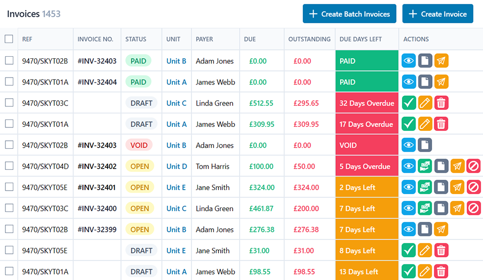Delete the 8 Days Left draft invoice

click(x=441, y=250)
